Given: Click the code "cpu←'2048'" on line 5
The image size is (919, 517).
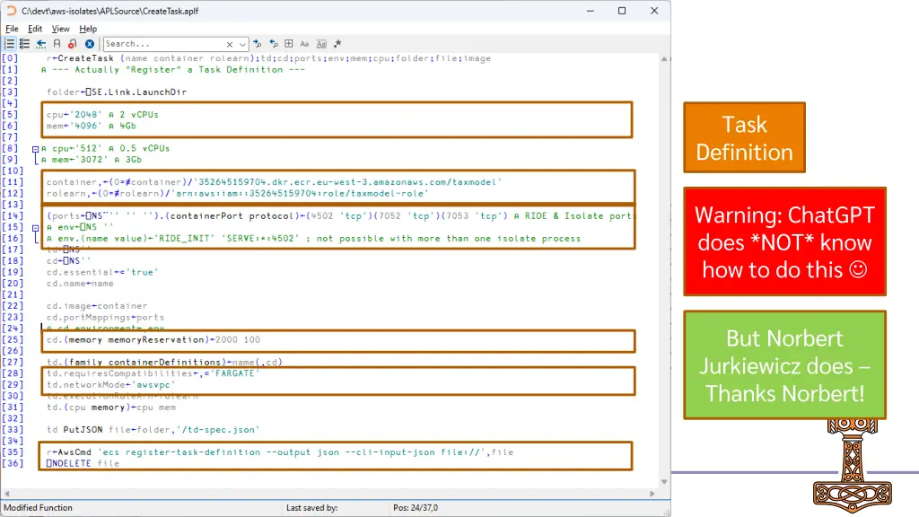Looking at the screenshot, I should coord(74,115).
